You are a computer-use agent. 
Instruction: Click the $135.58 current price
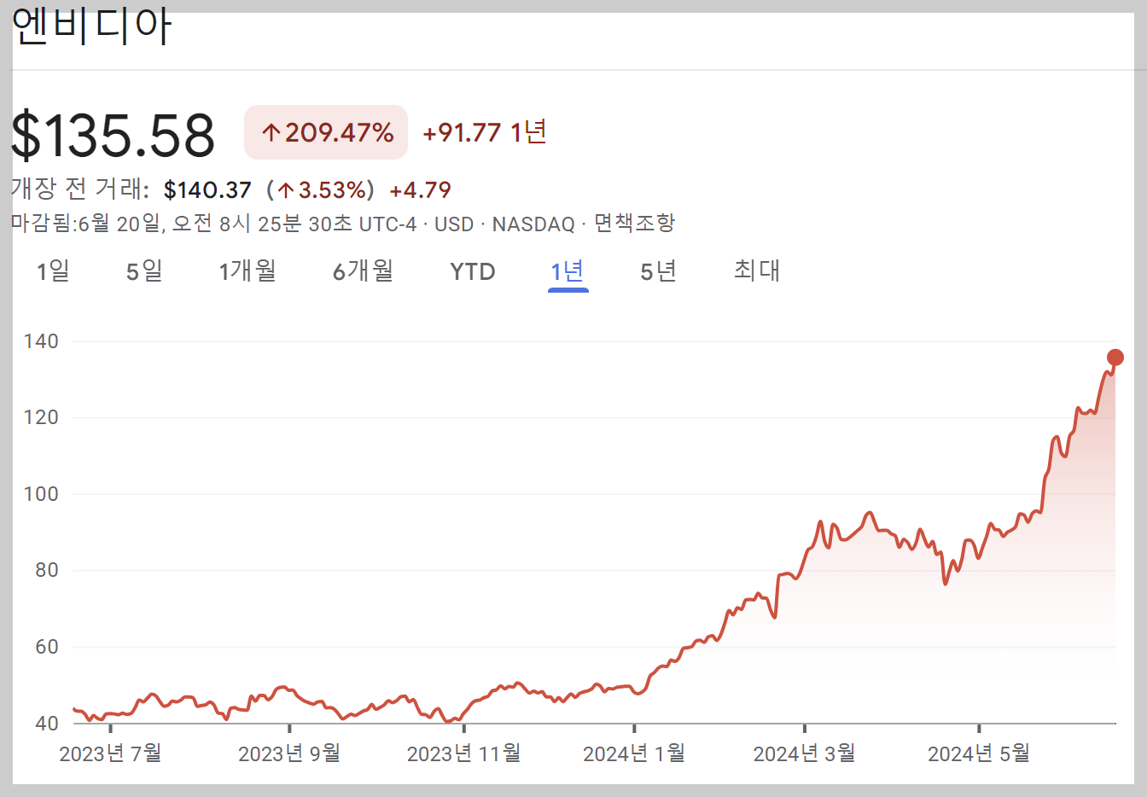point(114,132)
